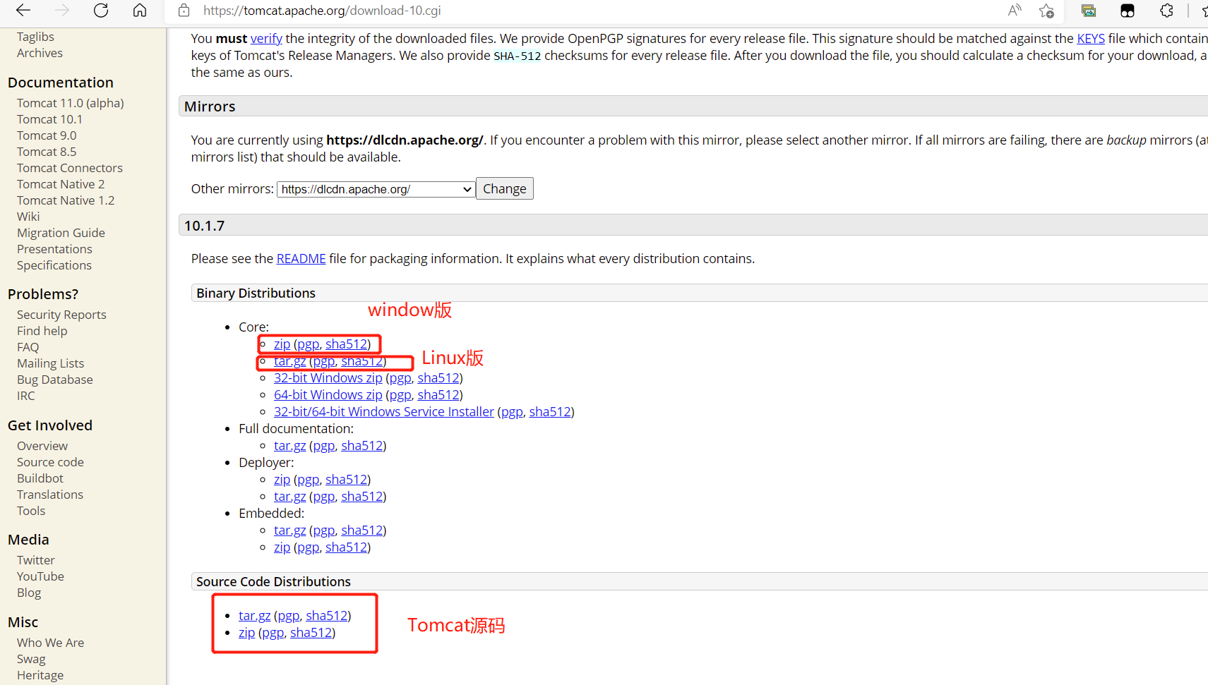Open sha512 for source code zip
The width and height of the screenshot is (1208, 685).
tap(311, 633)
